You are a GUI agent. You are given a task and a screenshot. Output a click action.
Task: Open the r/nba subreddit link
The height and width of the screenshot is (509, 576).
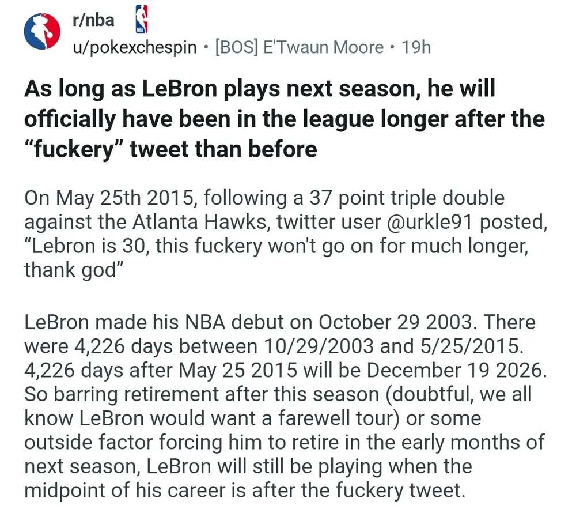click(93, 20)
